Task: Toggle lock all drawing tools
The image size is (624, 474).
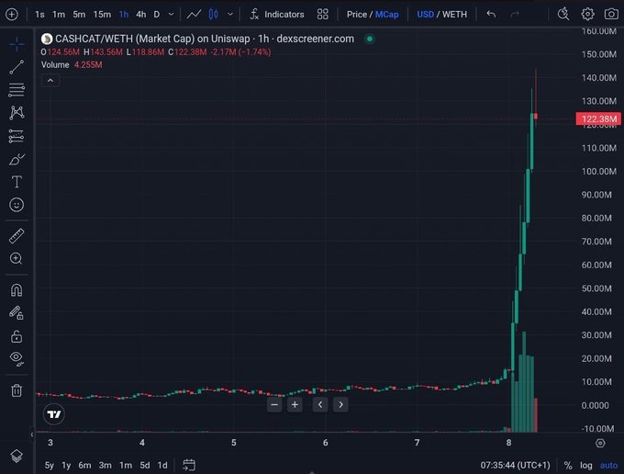Action: (17, 336)
